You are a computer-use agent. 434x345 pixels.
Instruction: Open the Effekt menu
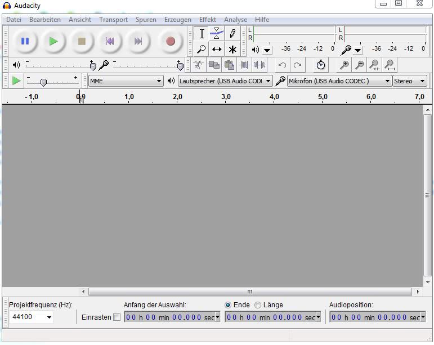(207, 20)
